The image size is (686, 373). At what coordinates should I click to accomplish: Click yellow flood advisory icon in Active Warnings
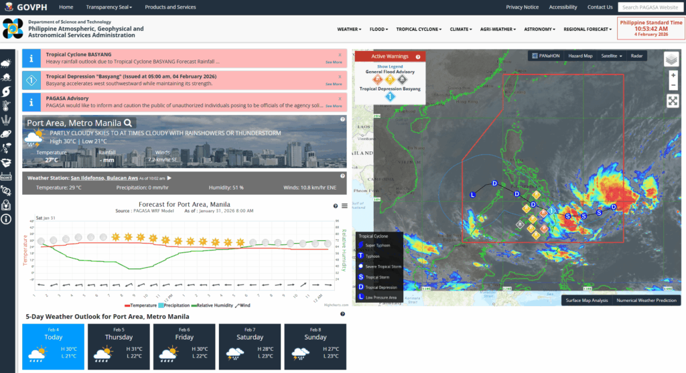390,80
